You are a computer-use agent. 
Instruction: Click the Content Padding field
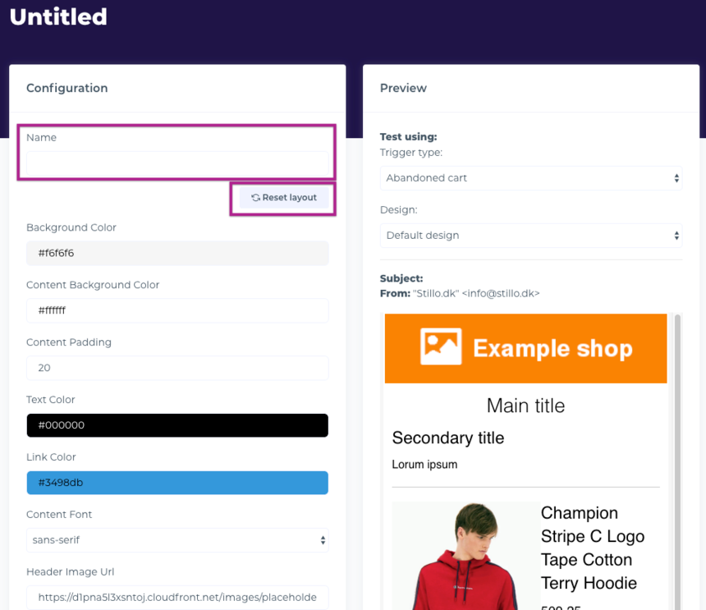point(177,368)
